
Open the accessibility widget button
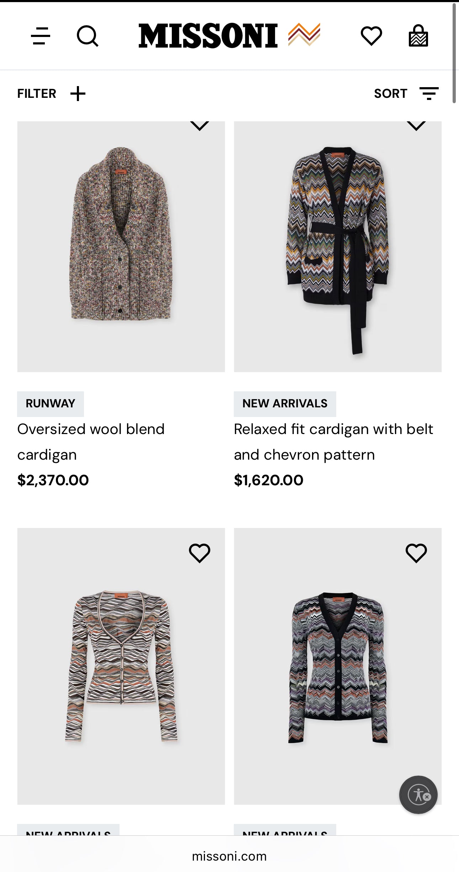click(x=418, y=794)
